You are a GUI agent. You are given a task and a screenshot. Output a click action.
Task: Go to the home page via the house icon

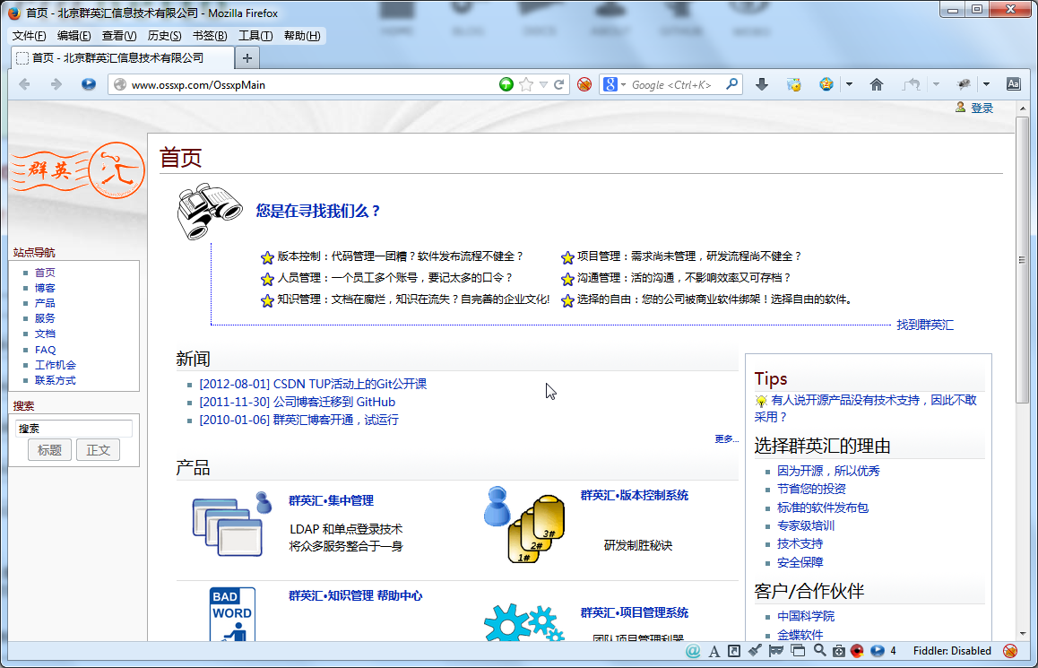tap(877, 84)
